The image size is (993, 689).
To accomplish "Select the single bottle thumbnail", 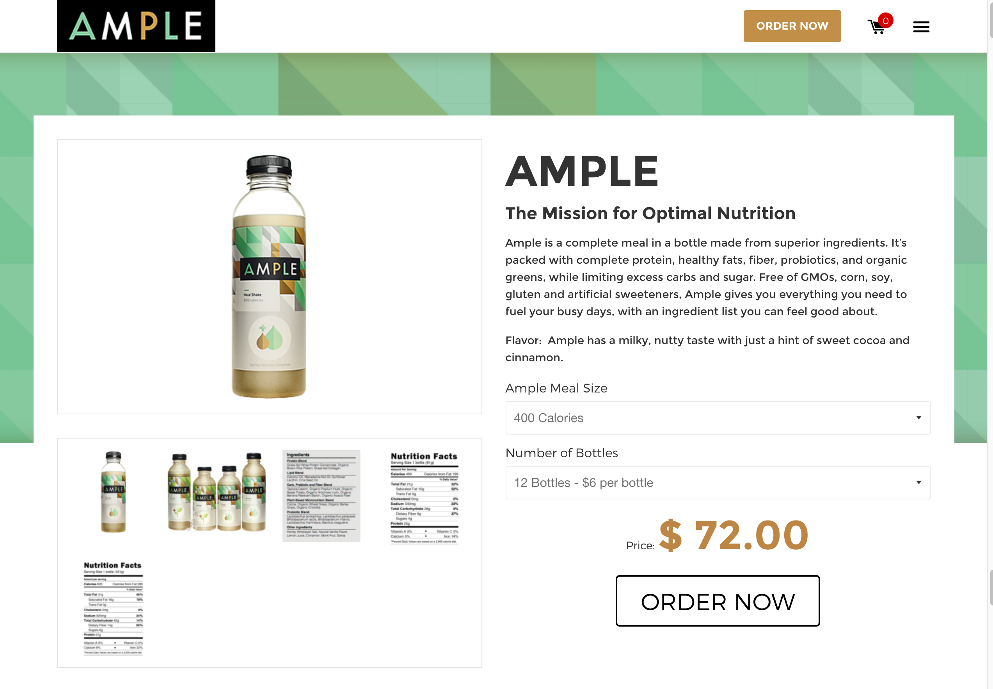I will (x=114, y=492).
